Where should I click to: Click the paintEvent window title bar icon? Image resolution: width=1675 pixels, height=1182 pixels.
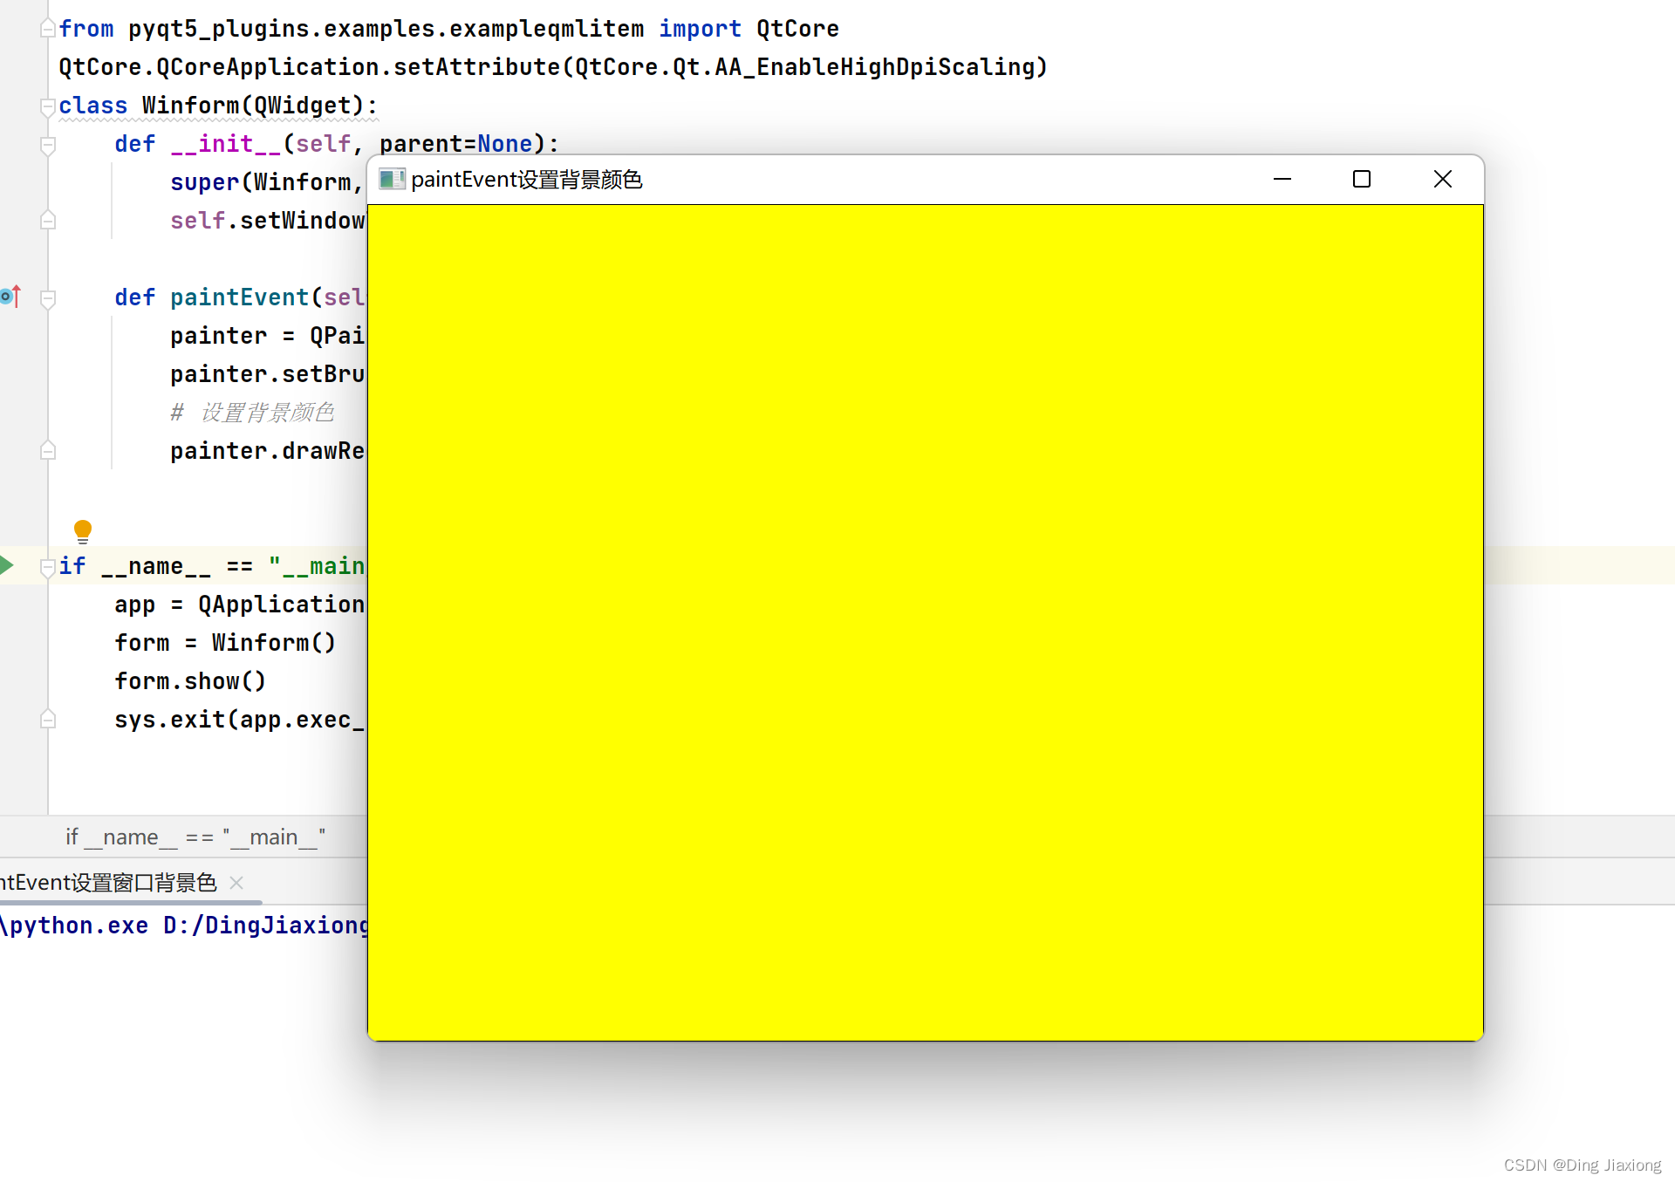(x=392, y=180)
